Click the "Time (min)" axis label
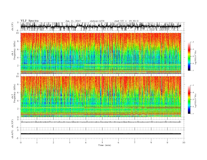Image resolution: width=207 pixels, height=160 pixels. point(105,145)
